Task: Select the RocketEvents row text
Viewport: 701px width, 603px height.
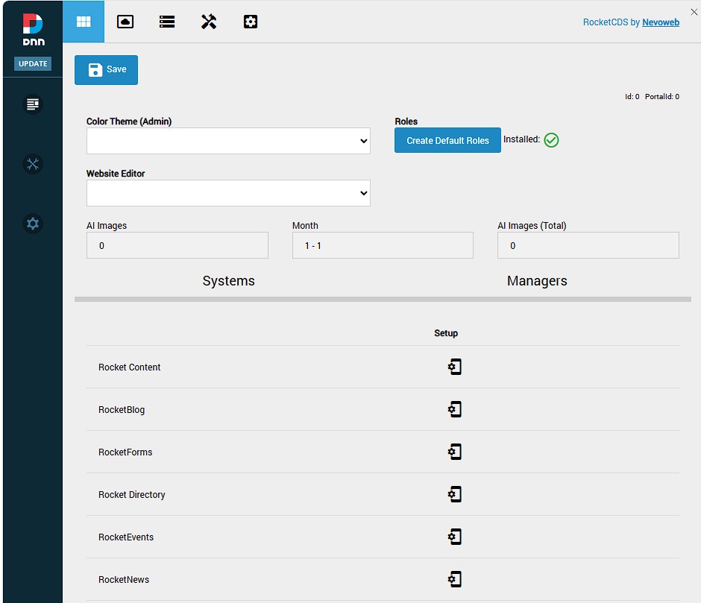Action: coord(126,537)
